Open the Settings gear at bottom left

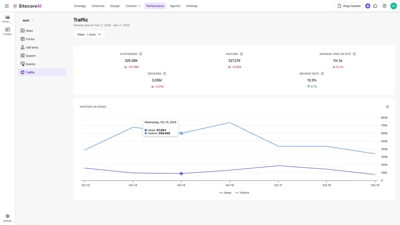(x=7, y=216)
